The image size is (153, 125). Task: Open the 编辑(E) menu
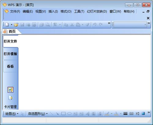click(28, 11)
